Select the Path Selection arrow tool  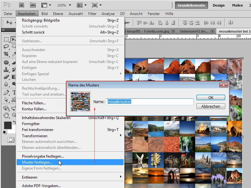click(x=6, y=100)
